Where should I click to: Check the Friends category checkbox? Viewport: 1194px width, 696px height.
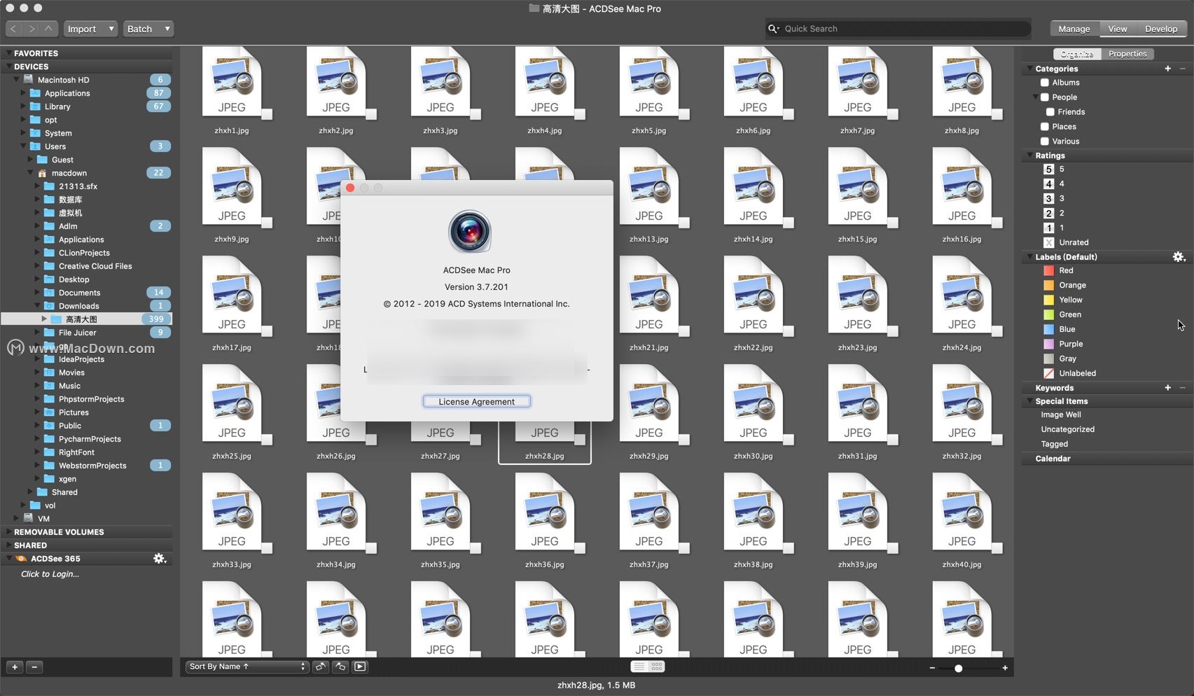1050,112
